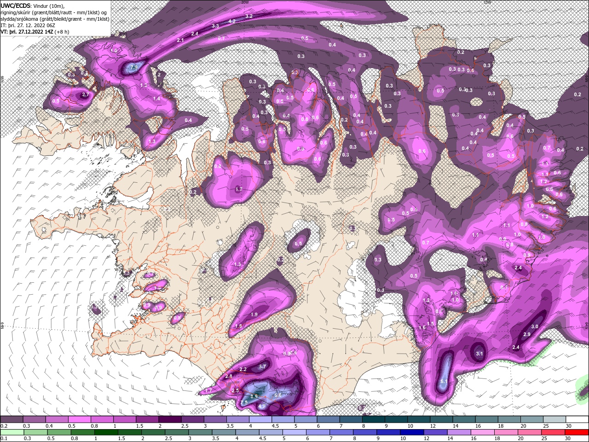Image resolution: width=589 pixels, height=442 pixels.
Task: Click the 3.7 precipitation value
Action: (263, 366)
